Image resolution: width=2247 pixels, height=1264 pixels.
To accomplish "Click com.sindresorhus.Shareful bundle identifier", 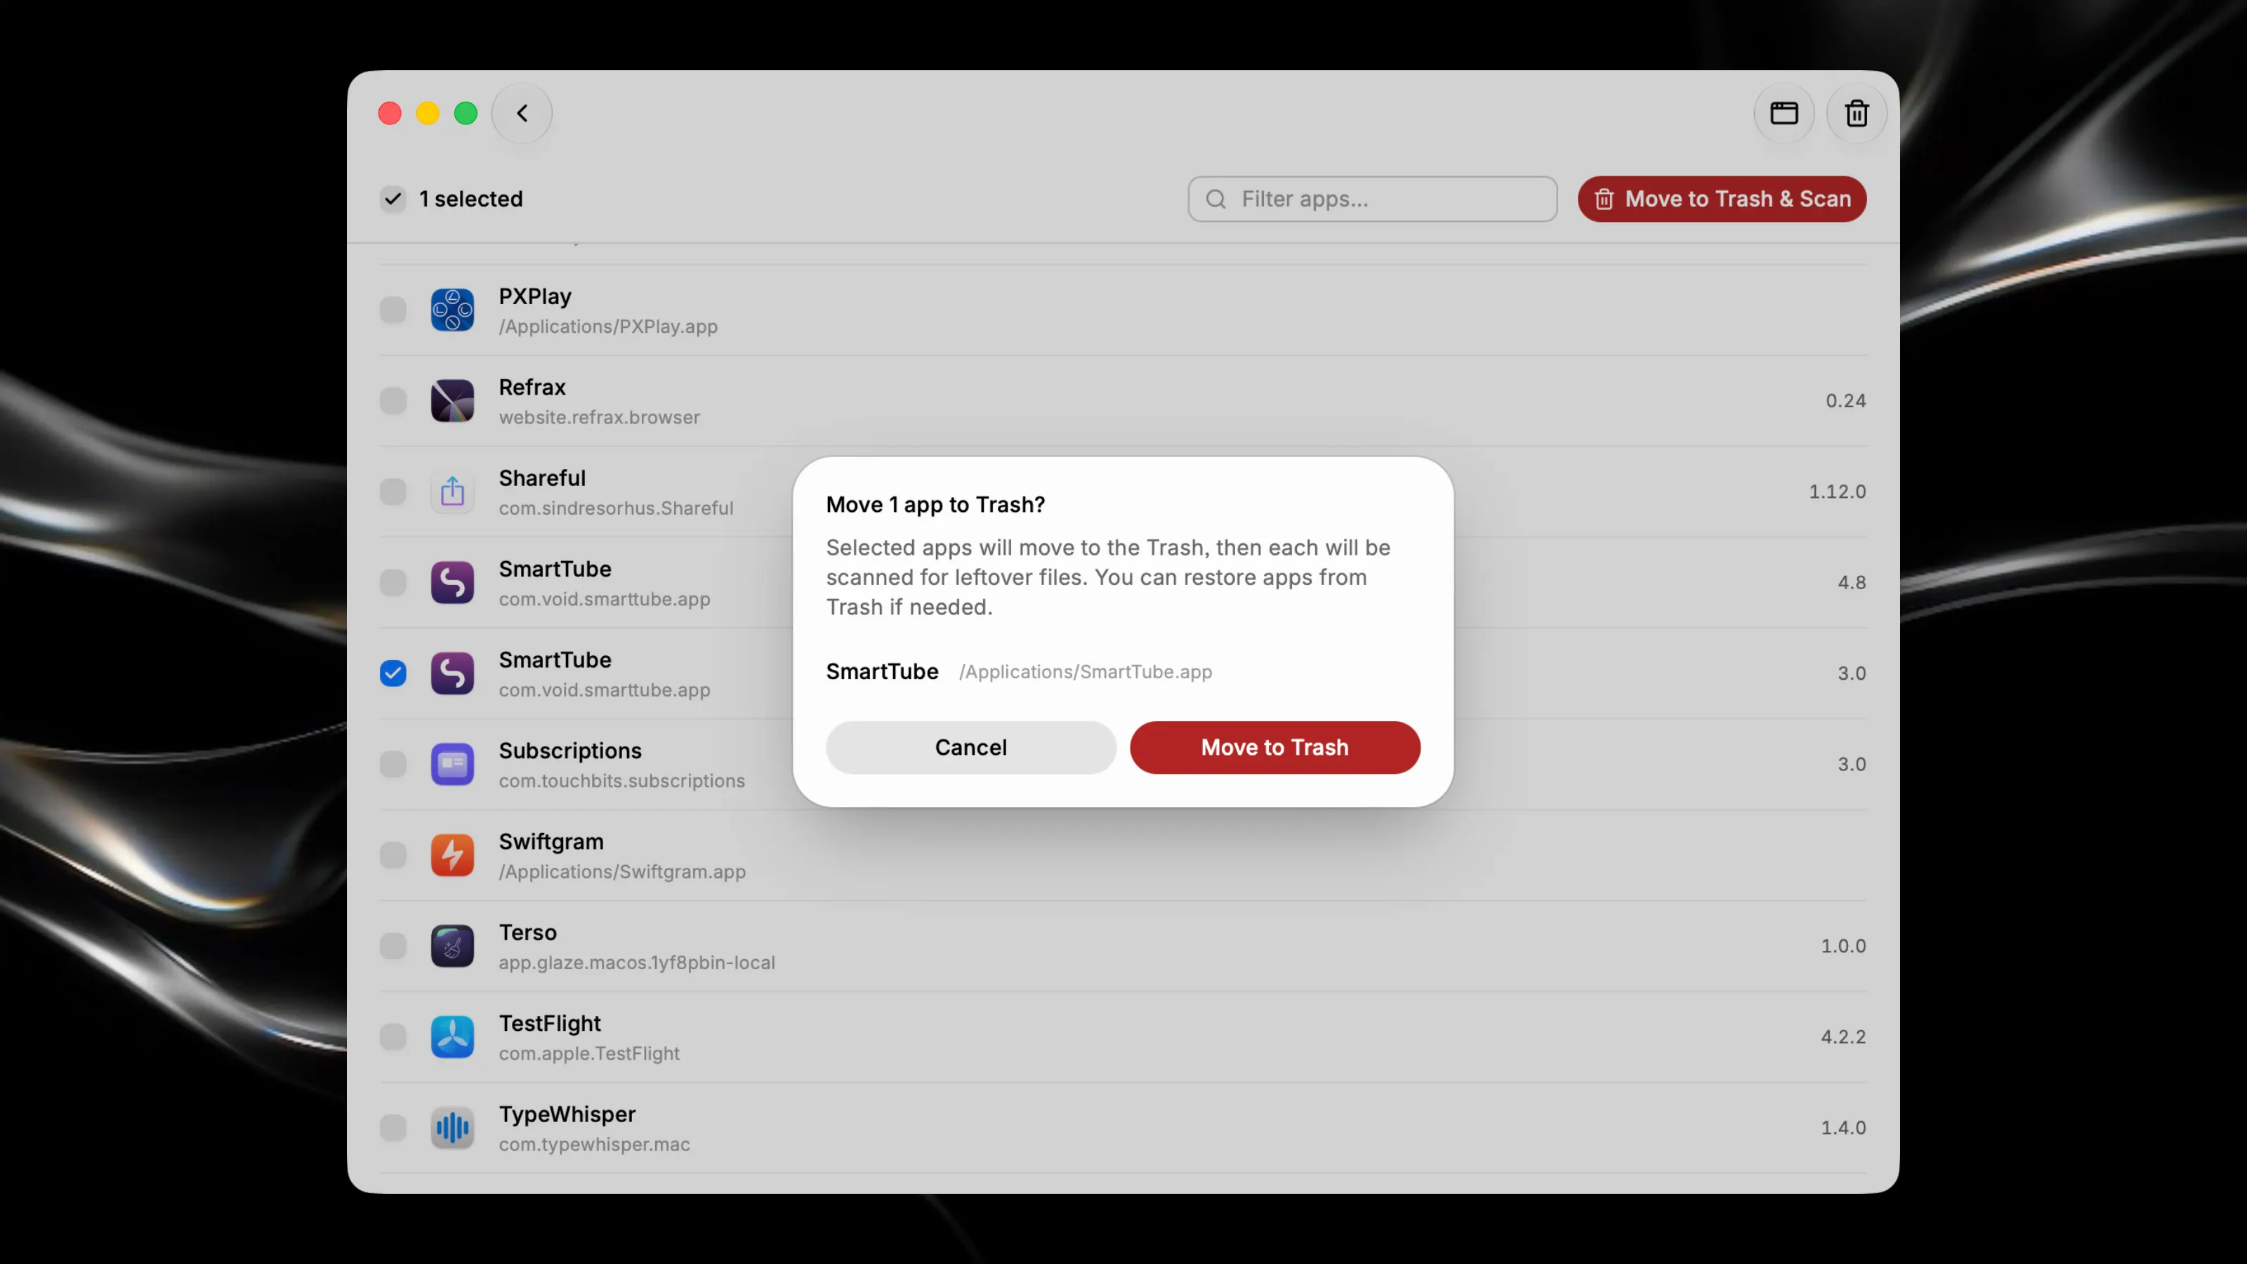I will tap(616, 508).
